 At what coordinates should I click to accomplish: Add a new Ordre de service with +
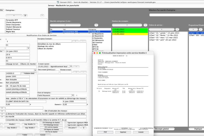pyautogui.click(x=162, y=29)
